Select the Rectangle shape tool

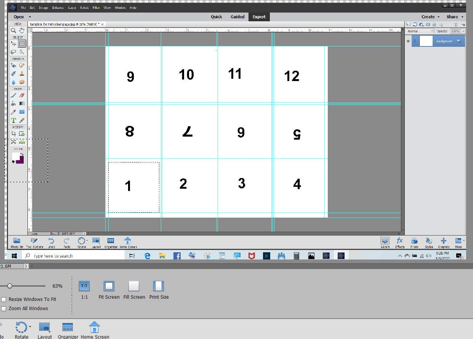[22, 112]
